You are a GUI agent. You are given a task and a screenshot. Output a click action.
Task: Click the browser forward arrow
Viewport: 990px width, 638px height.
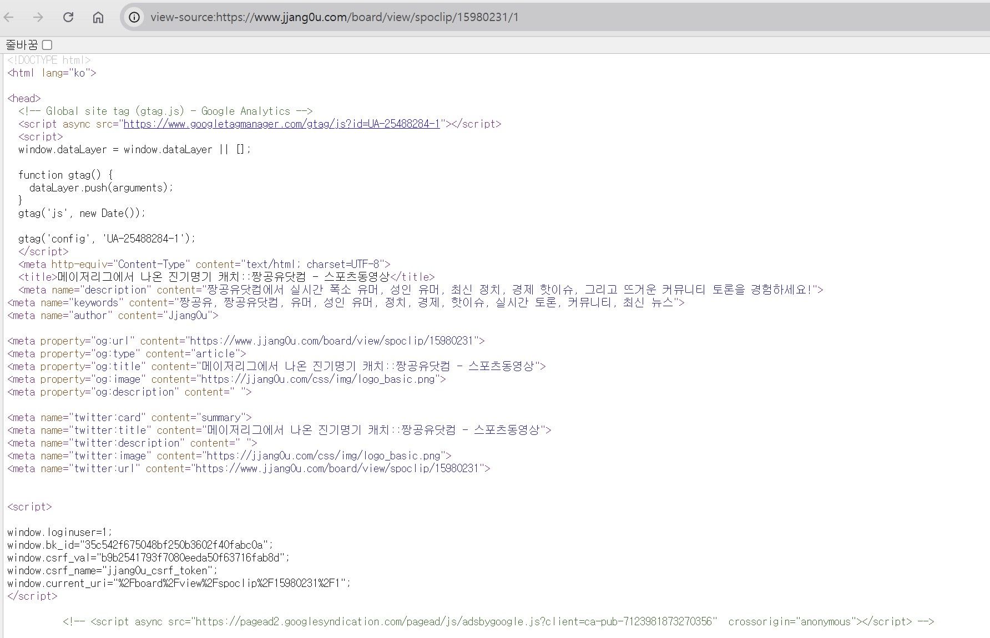(38, 17)
